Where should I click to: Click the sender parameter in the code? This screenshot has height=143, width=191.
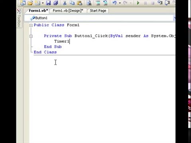pos(133,36)
